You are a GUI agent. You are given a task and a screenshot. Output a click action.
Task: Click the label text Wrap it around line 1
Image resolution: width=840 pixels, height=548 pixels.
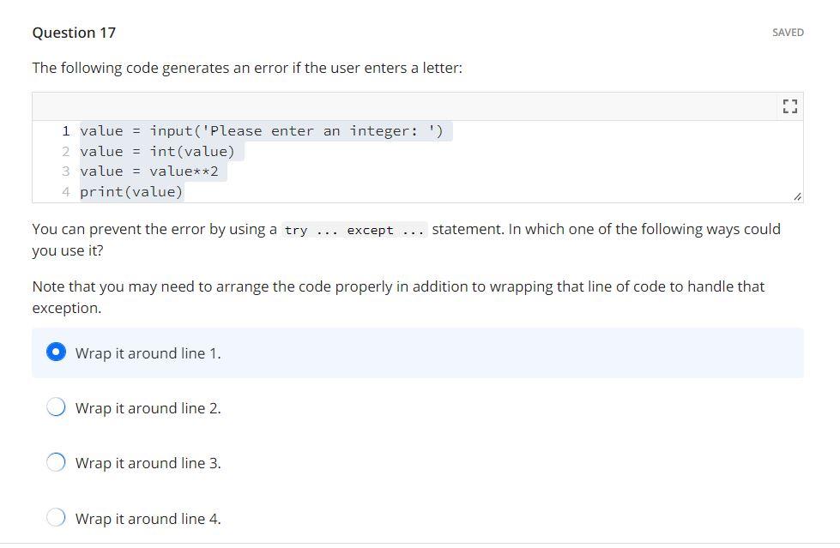pos(147,352)
